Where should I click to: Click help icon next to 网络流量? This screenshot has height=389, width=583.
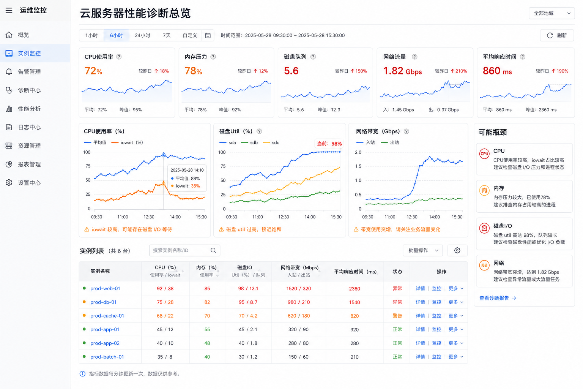414,57
